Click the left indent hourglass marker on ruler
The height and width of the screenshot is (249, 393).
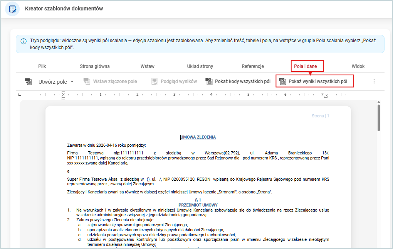tap(64, 96)
